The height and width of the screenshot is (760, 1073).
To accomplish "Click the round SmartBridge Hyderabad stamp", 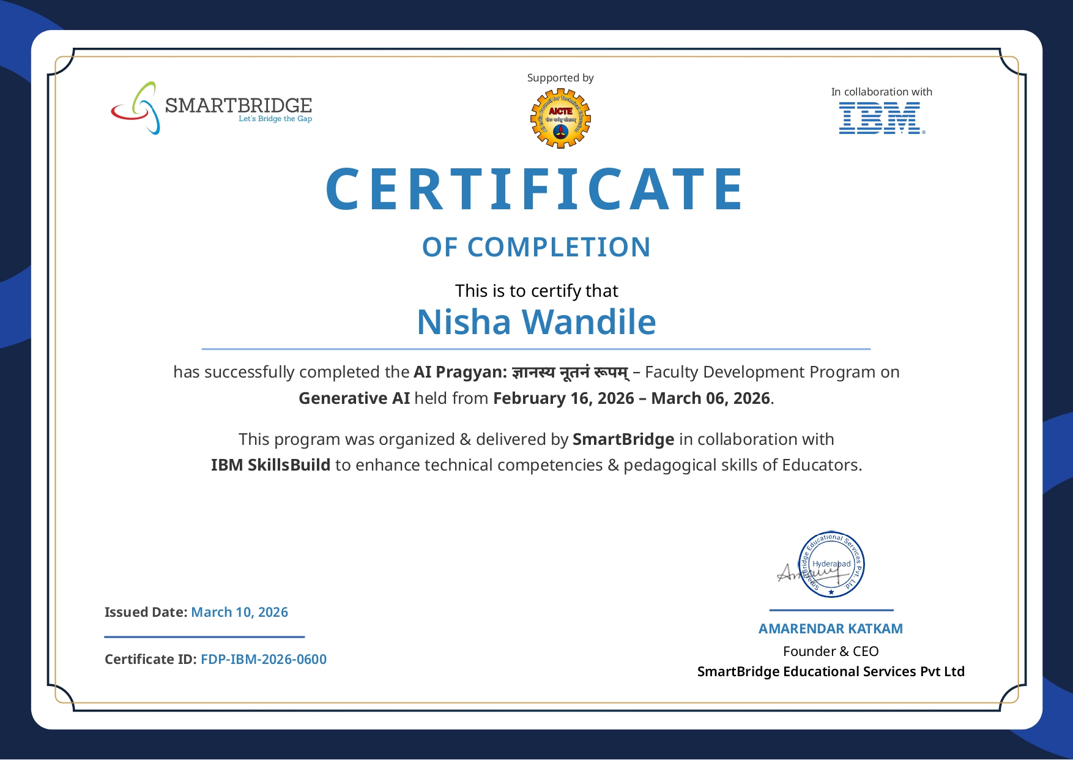I will pos(833,564).
